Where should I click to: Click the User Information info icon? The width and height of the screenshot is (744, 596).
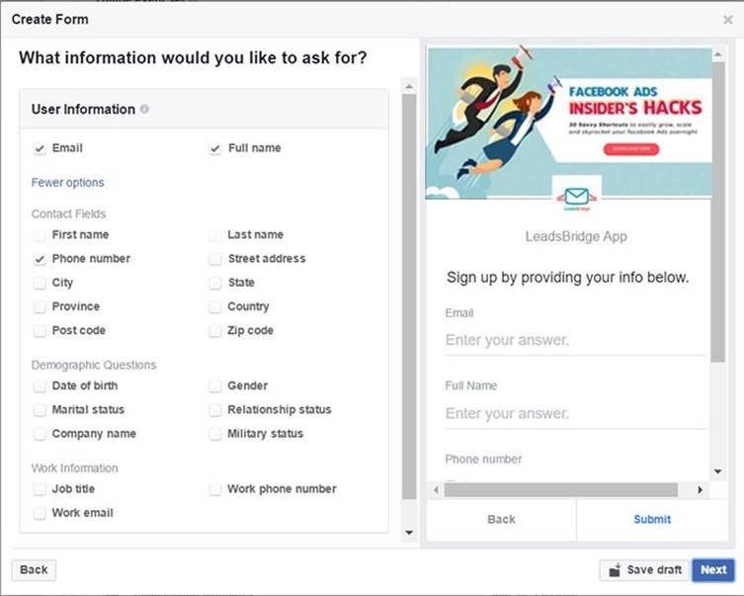click(145, 110)
